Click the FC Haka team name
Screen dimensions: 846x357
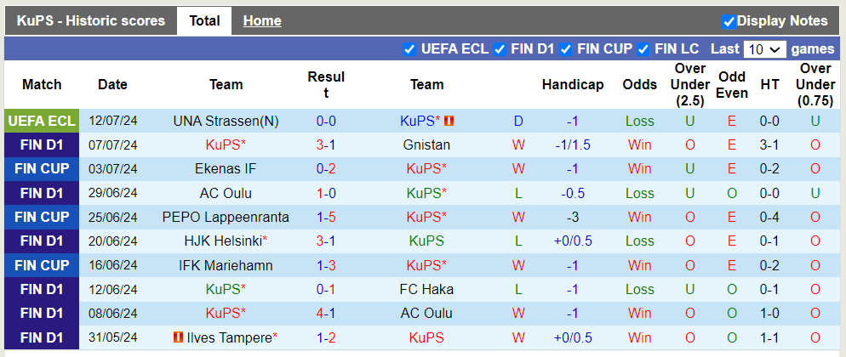(x=426, y=289)
